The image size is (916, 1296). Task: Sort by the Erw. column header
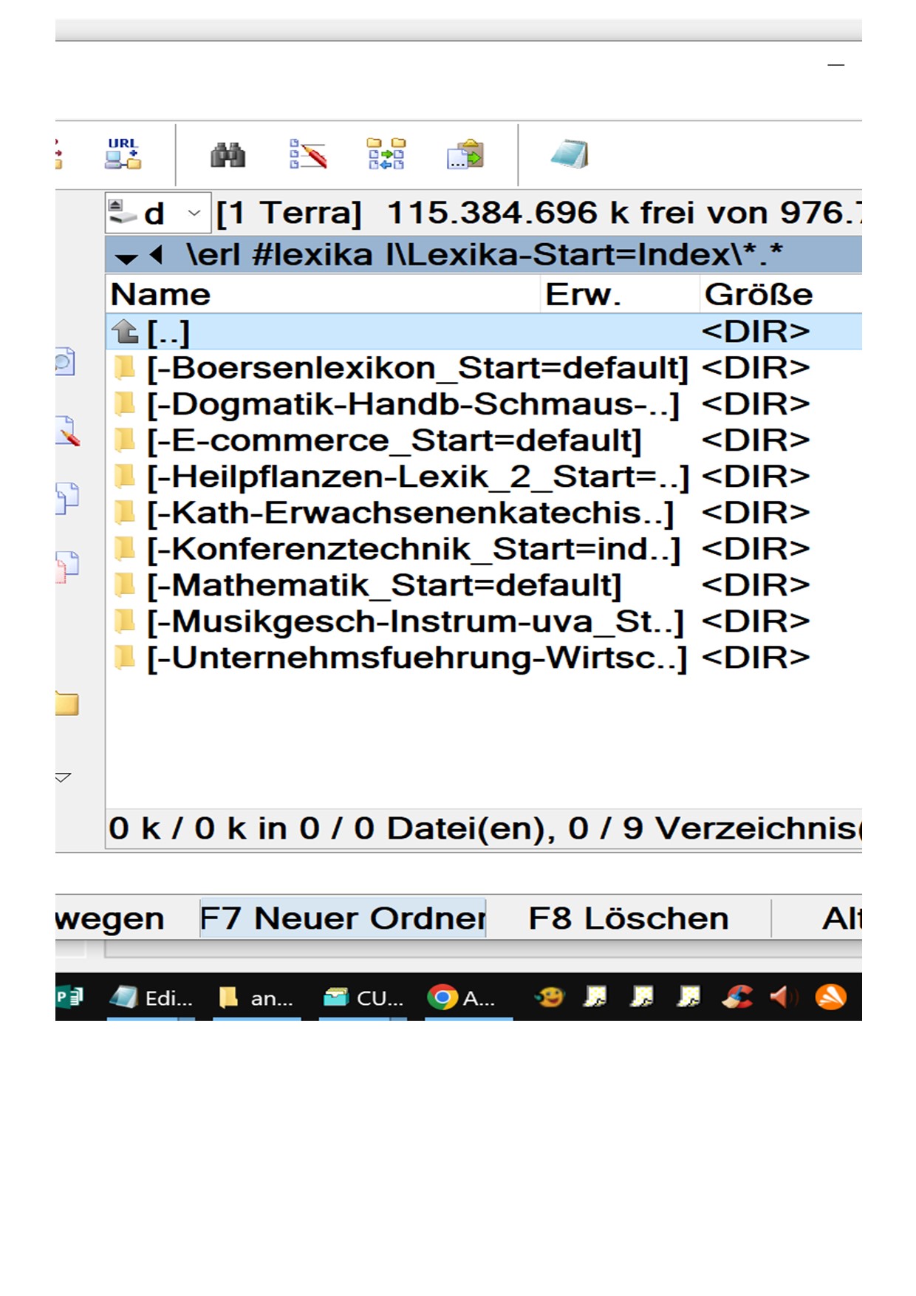click(x=619, y=294)
